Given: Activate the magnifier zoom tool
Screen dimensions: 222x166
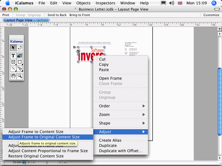Looking at the screenshot, I should click(20, 76).
